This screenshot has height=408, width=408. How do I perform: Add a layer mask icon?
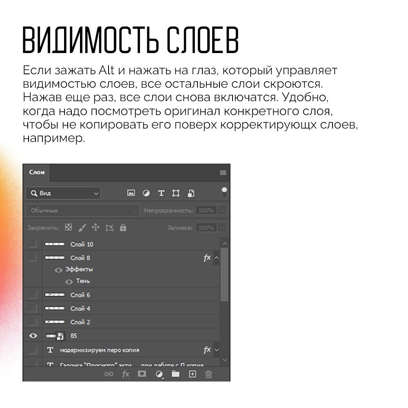tap(142, 374)
